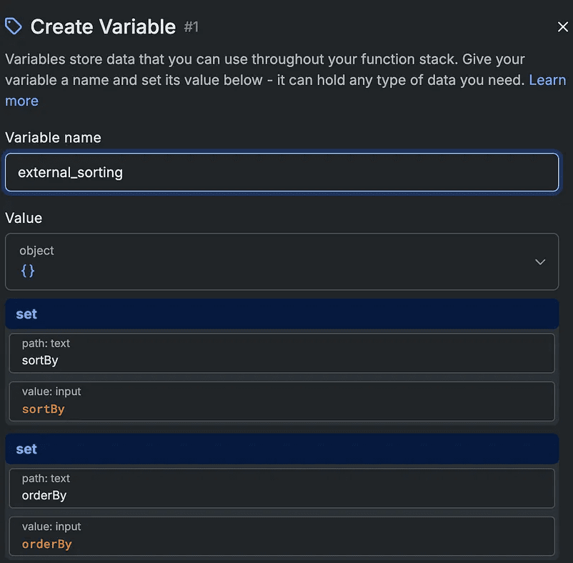Viewport: 573px width, 563px height.
Task: Click the curly braces object icon
Action: coord(27,271)
